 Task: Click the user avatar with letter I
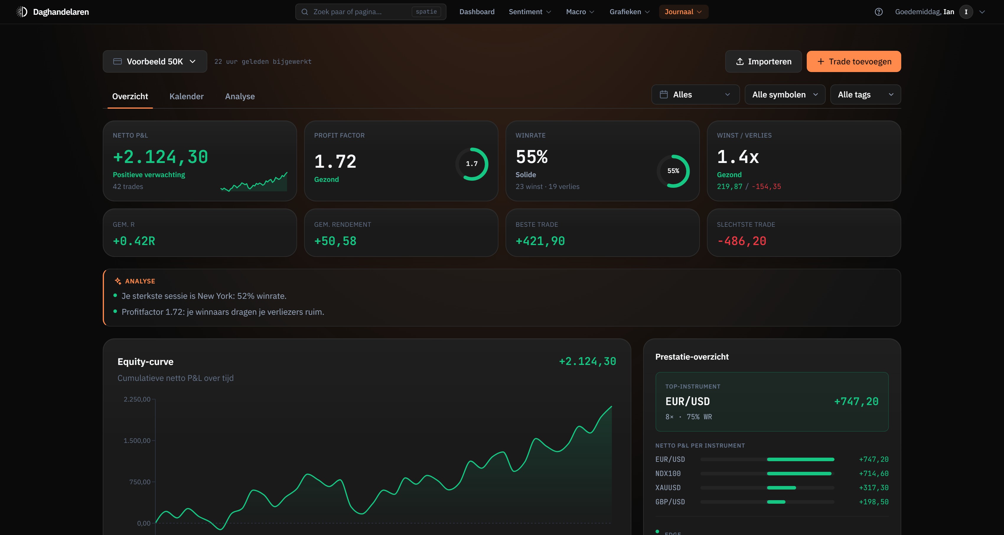[966, 12]
